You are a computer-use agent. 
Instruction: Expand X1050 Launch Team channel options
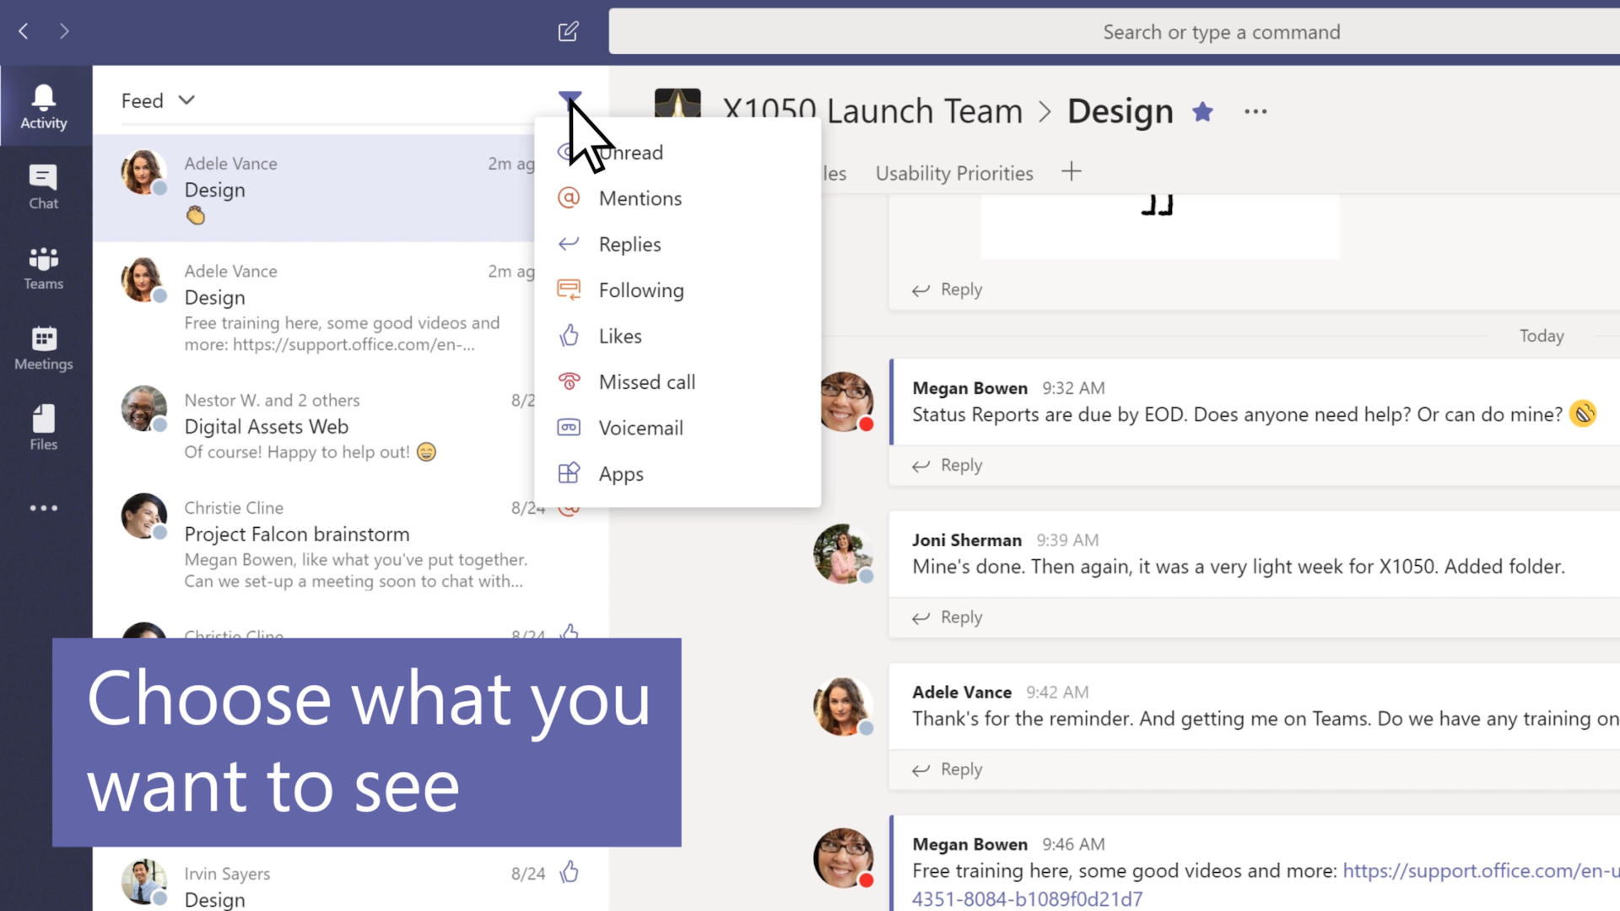pyautogui.click(x=1255, y=109)
